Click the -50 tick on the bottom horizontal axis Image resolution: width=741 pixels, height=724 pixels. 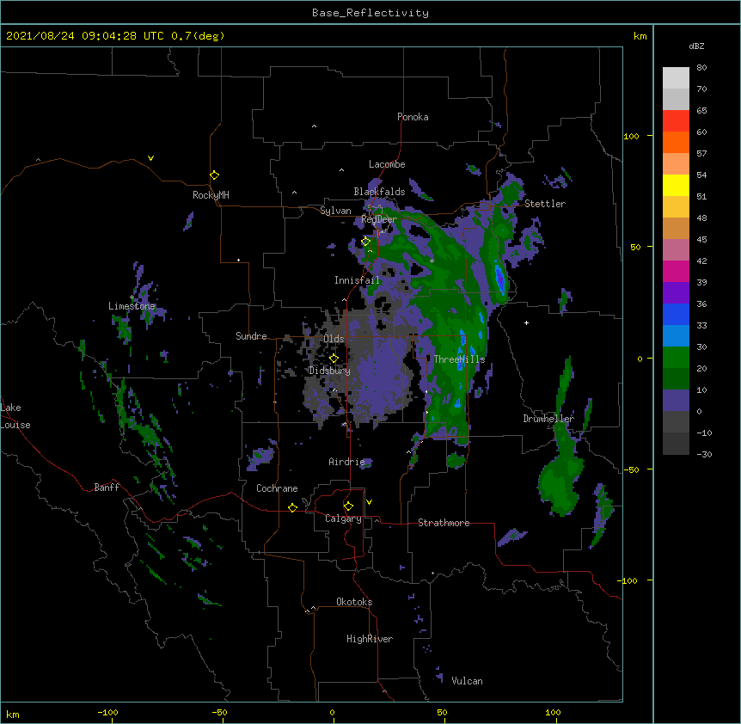(219, 712)
